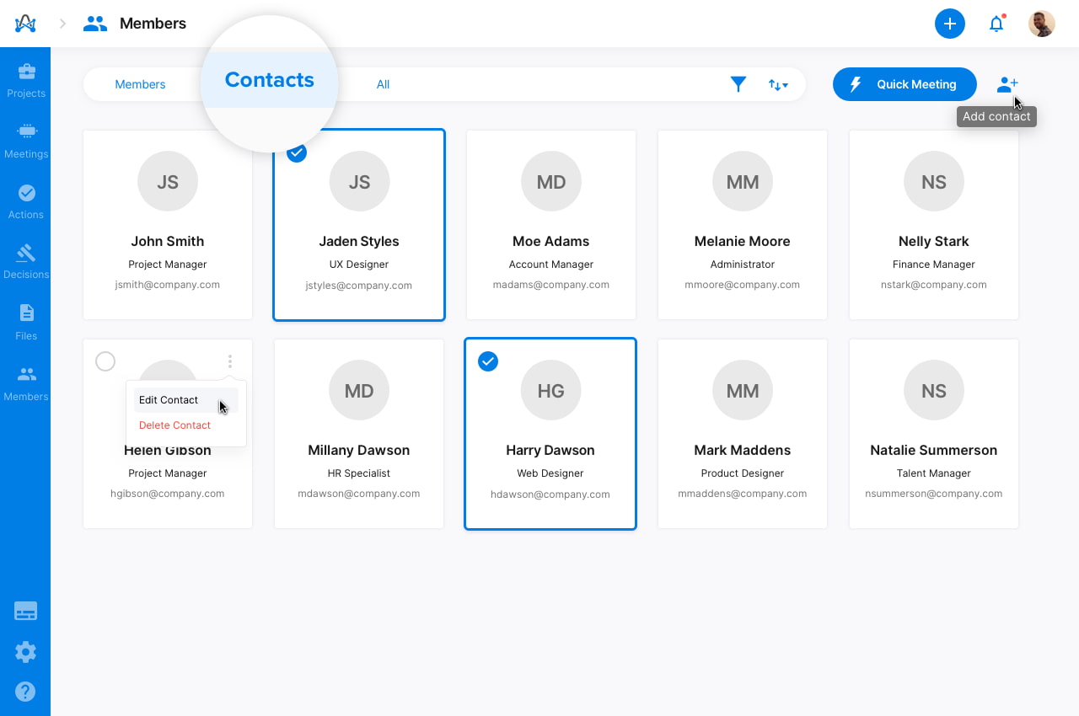Open the Files sidebar icon
This screenshot has width=1079, height=716.
26,313
